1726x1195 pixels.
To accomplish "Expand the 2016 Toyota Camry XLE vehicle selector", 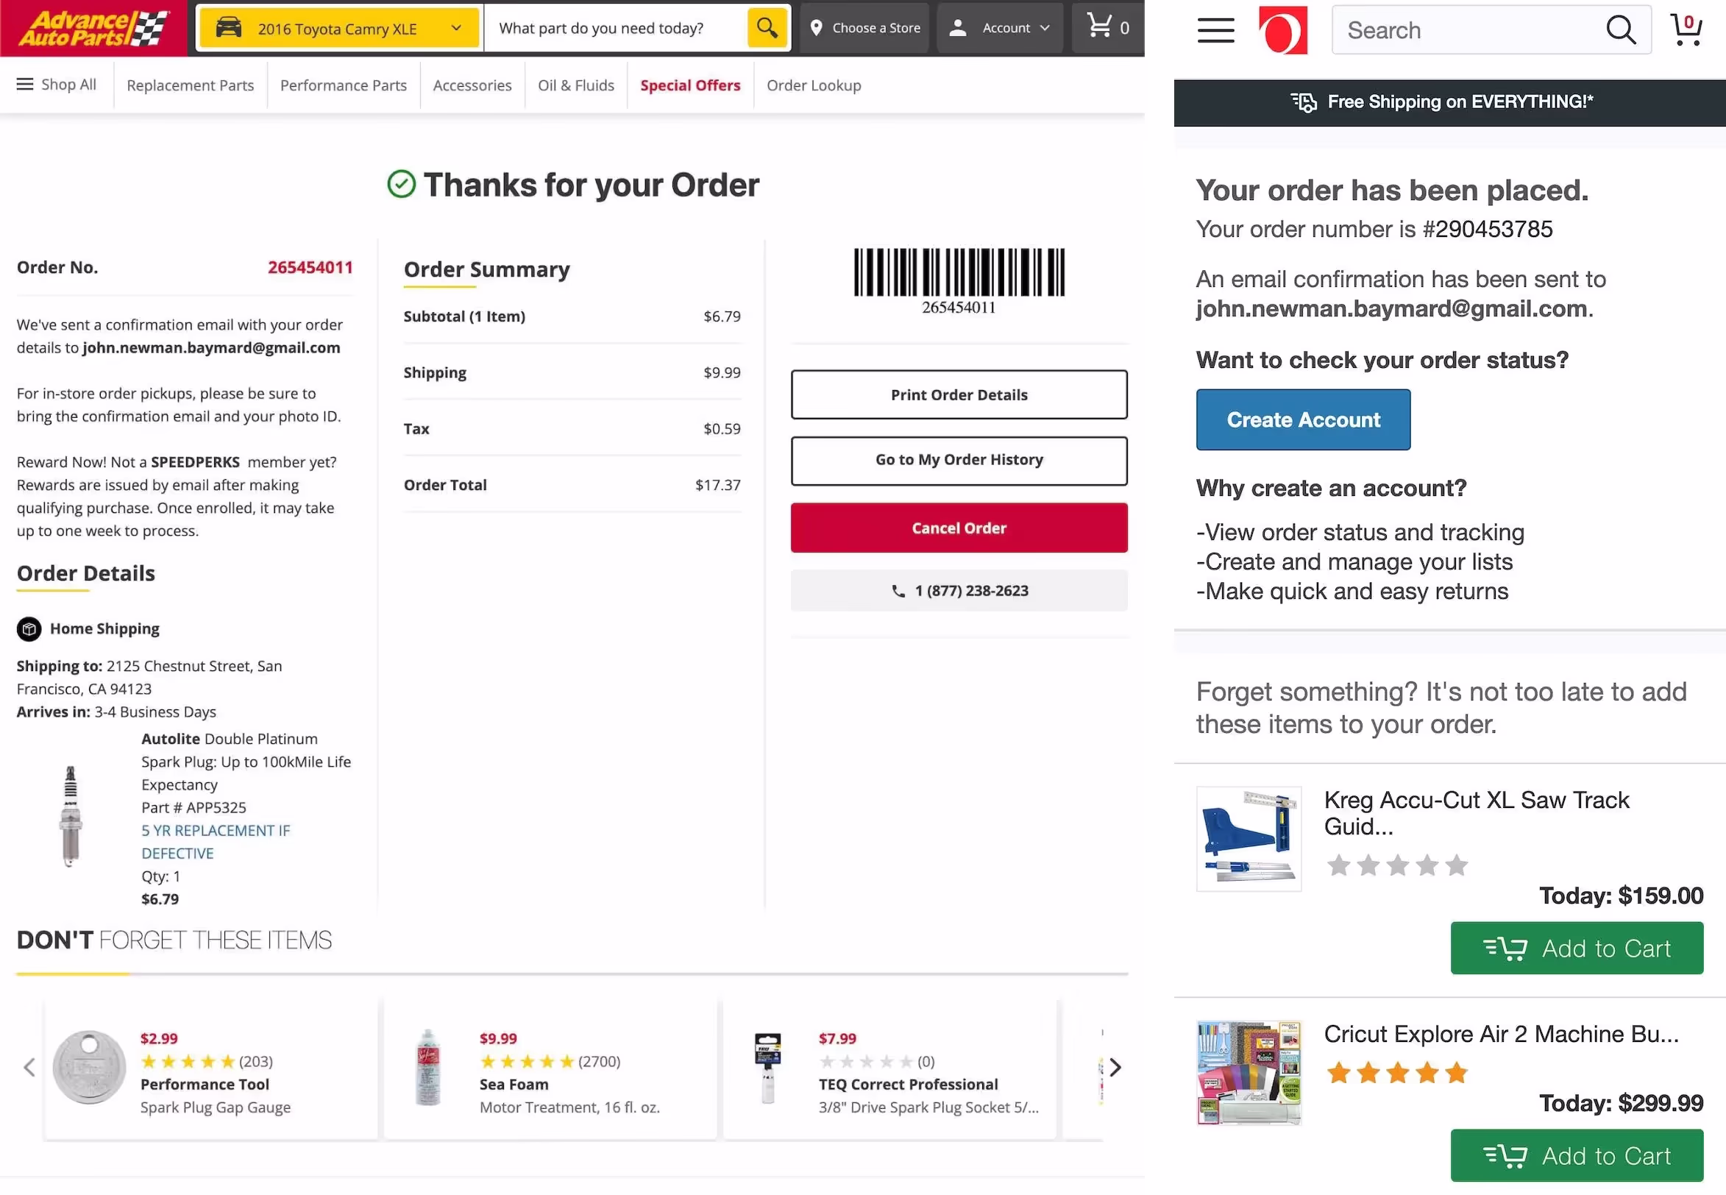I will point(338,29).
